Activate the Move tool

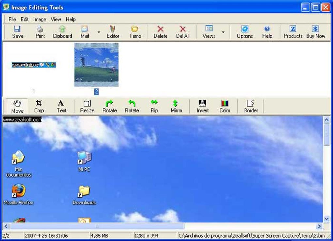(17, 106)
